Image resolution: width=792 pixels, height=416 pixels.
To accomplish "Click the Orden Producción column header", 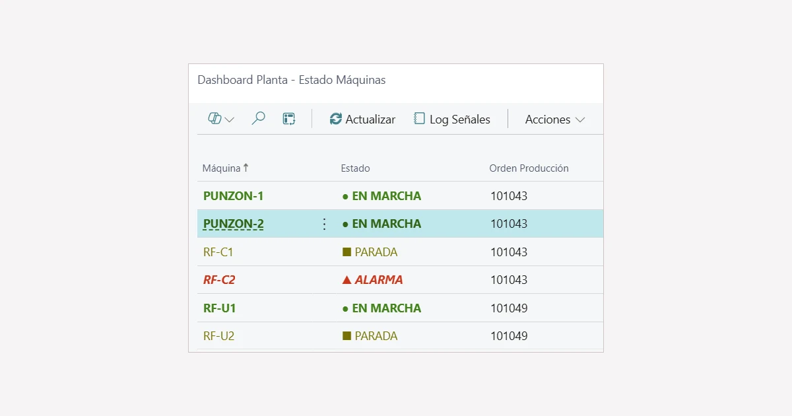I will [x=529, y=168].
